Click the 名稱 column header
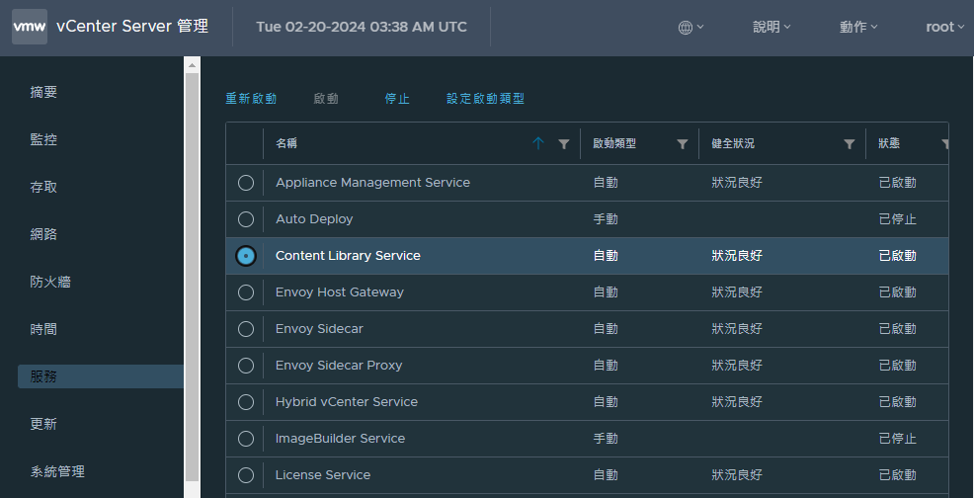The width and height of the screenshot is (974, 498). [286, 143]
